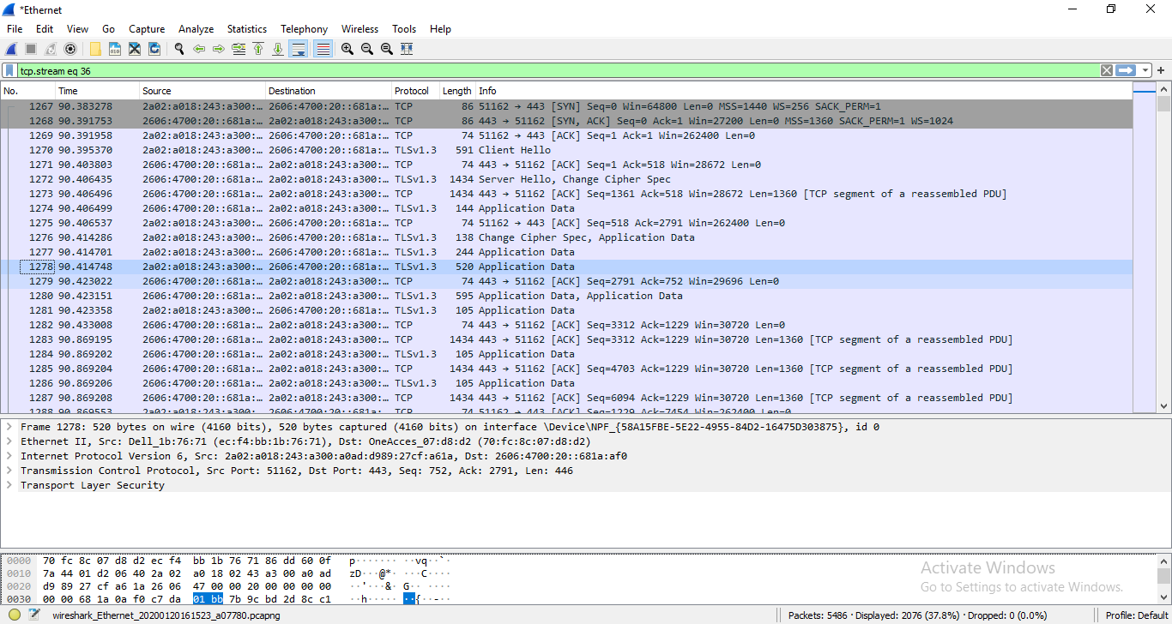The image size is (1172, 624).
Task: Stop capturing packets button
Action: point(31,49)
